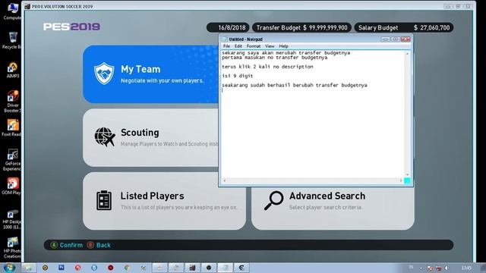Click line 'isi 9 digit' in Notepad

coord(238,76)
